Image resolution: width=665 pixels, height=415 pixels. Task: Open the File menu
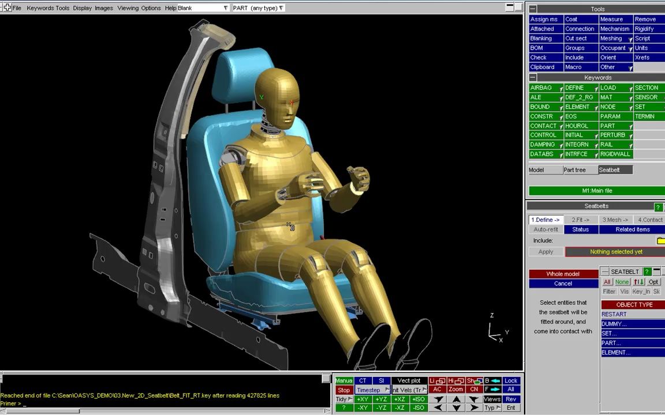click(x=17, y=8)
